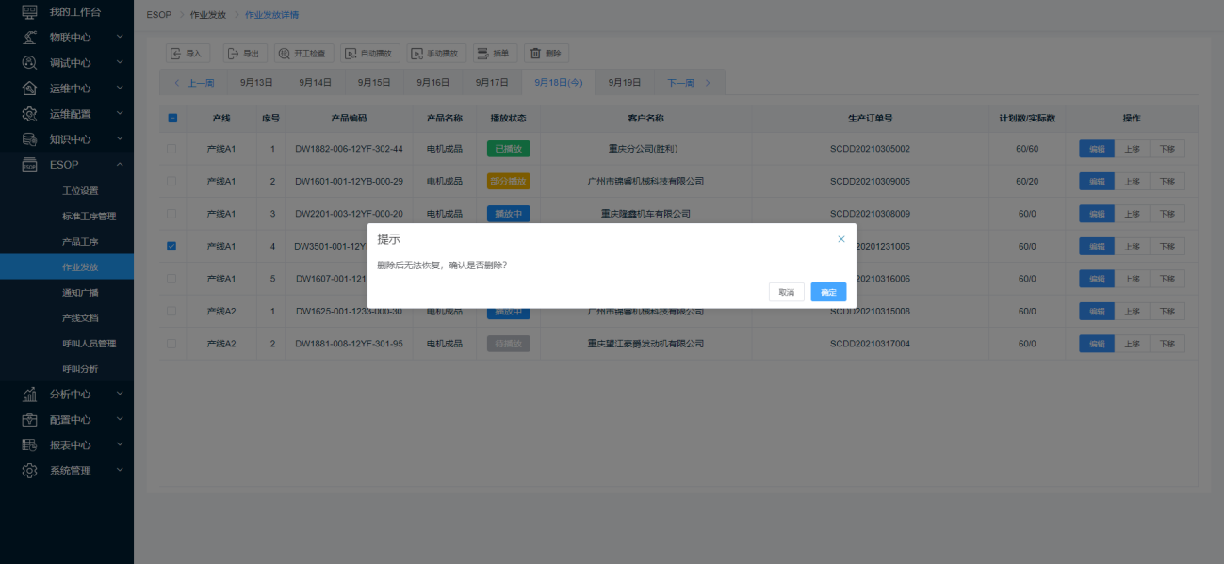Check the row for DW1882-006-12YF-302-44
This screenshot has width=1224, height=564.
click(x=171, y=149)
